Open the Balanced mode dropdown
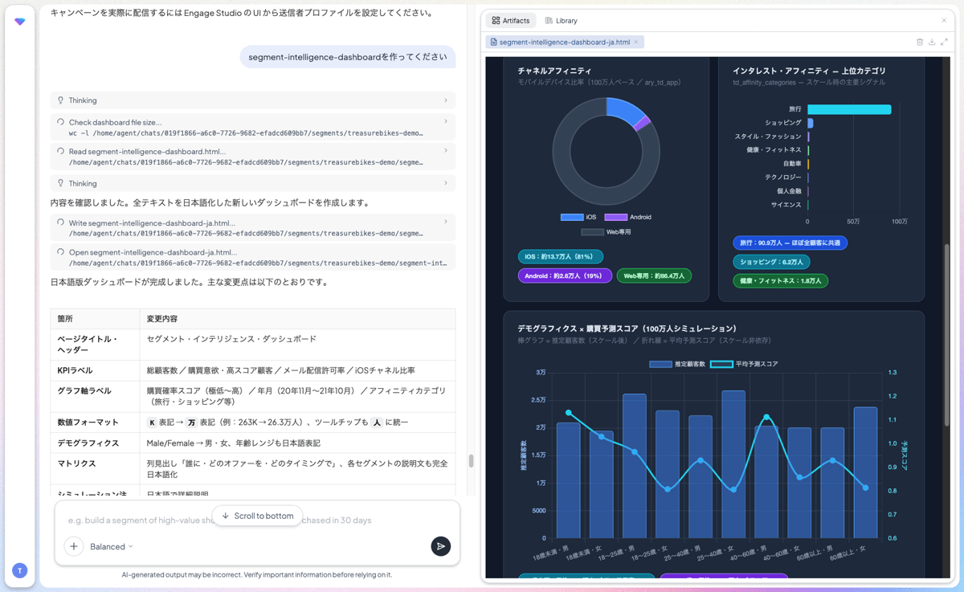Screen dimensions: 964x592 click(111, 546)
